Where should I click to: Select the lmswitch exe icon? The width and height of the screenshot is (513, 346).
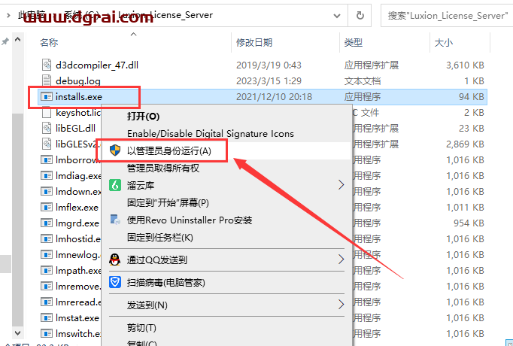[x=47, y=333]
